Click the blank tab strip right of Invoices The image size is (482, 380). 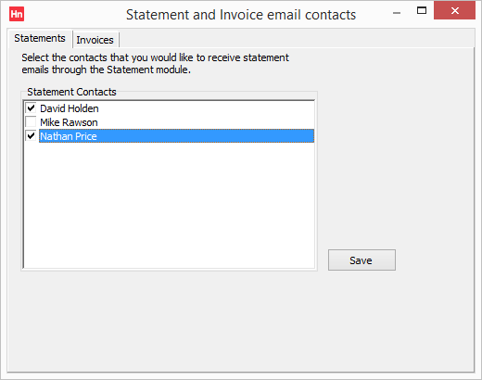point(297,39)
